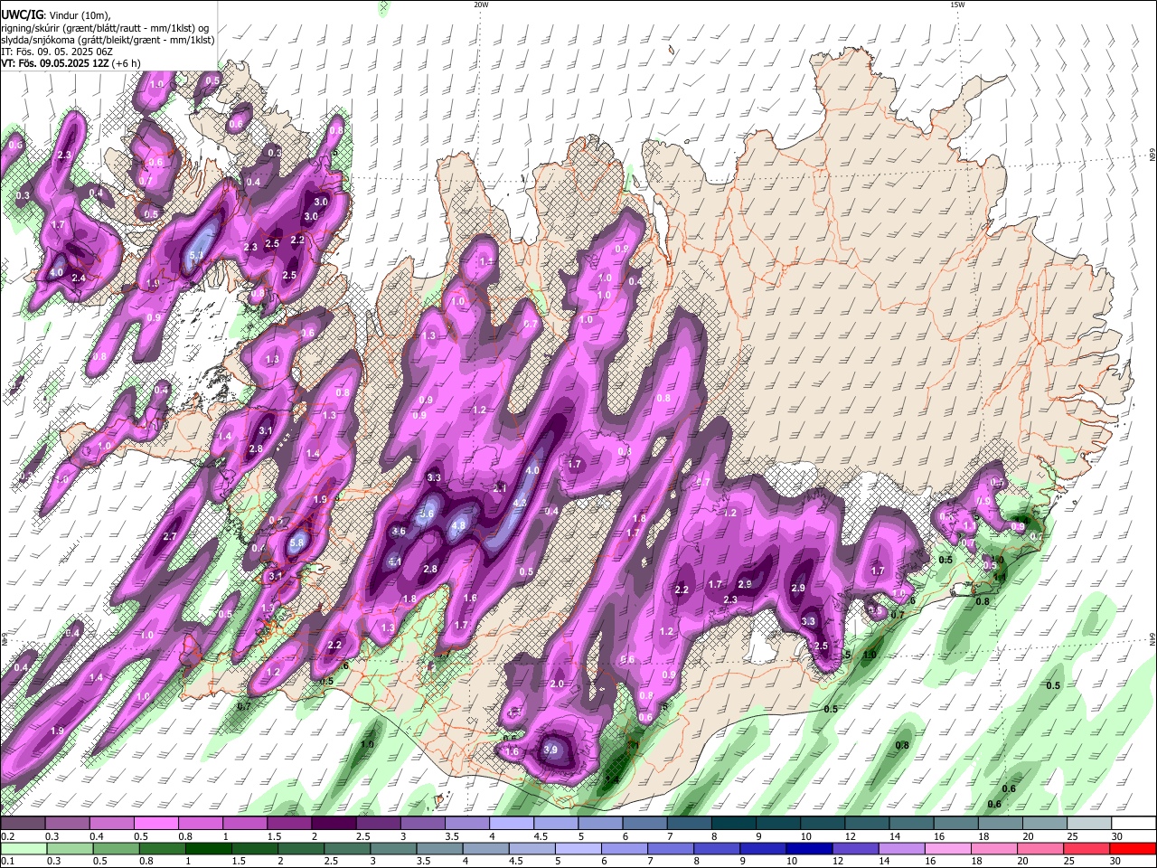Pick the first pale green swatch above 0.1, lower legend
This screenshot has width=1157, height=868.
[x=24, y=848]
